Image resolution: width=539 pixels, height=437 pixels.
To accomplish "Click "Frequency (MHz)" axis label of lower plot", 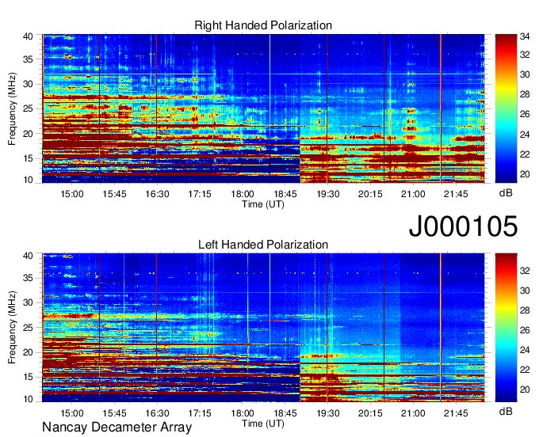I will coord(12,328).
